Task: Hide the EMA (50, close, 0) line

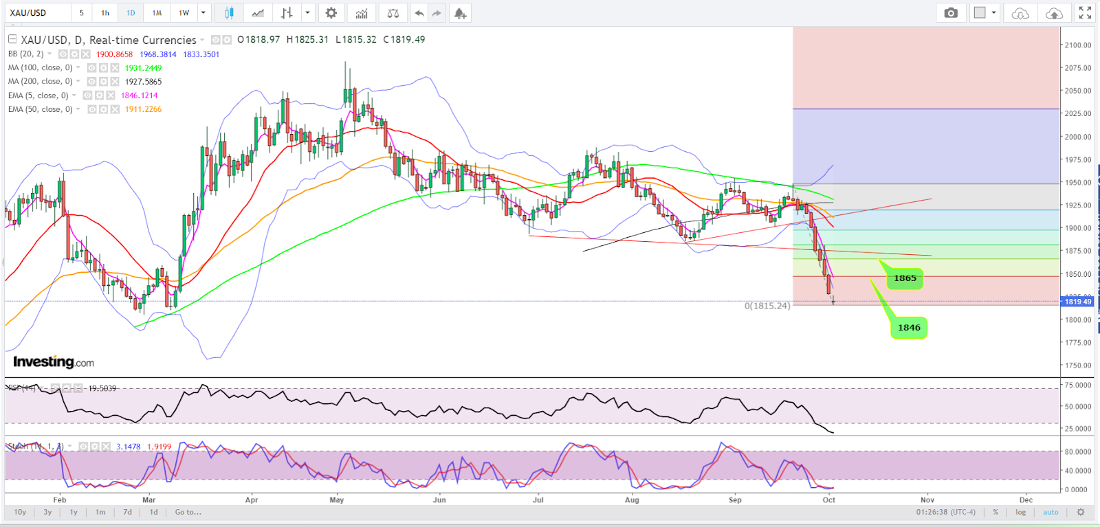Action: pos(91,109)
